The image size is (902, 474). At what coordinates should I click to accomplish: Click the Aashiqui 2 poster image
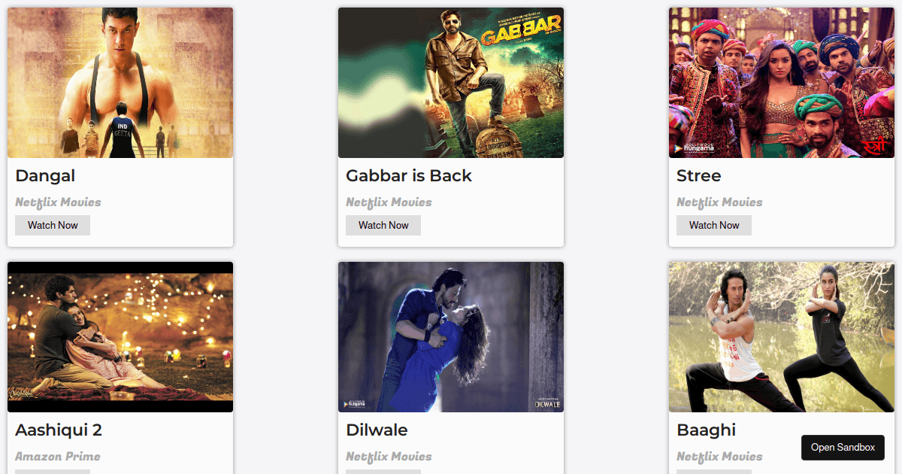120,337
